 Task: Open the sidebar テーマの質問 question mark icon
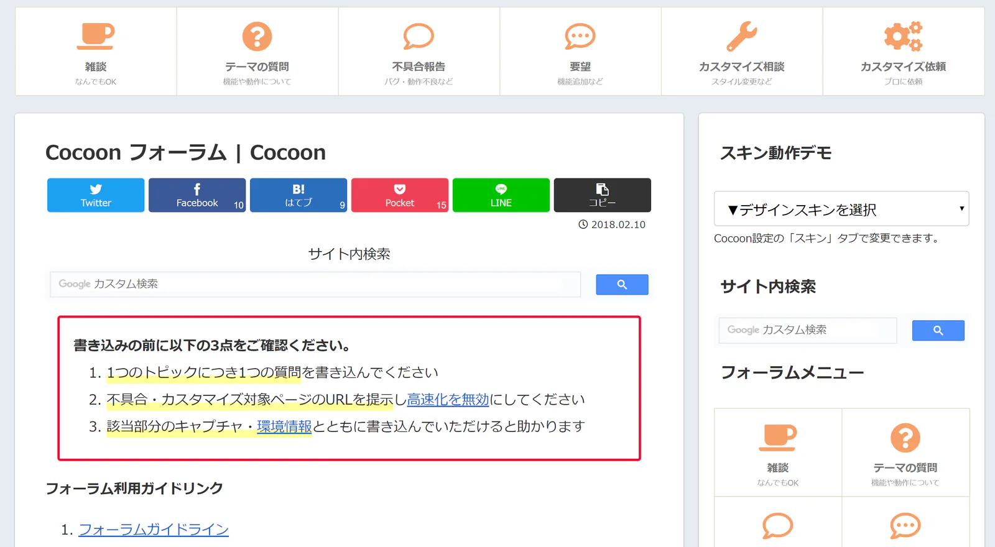(x=905, y=438)
